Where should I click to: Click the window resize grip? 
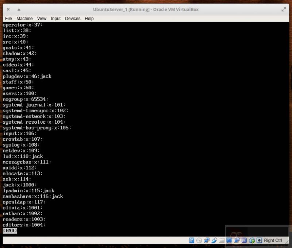click(288, 241)
